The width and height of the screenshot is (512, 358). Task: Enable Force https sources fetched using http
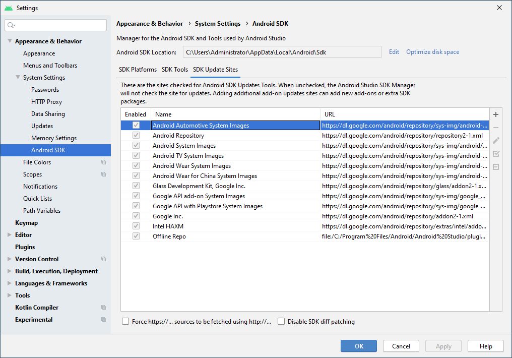point(125,321)
